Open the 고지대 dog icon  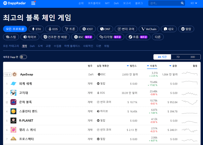[x=13, y=93]
